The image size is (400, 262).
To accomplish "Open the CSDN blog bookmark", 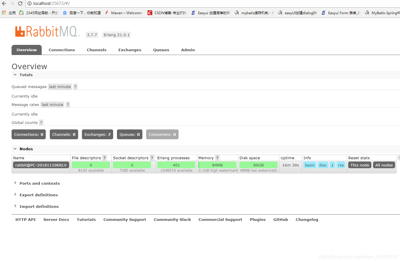I will point(167,13).
